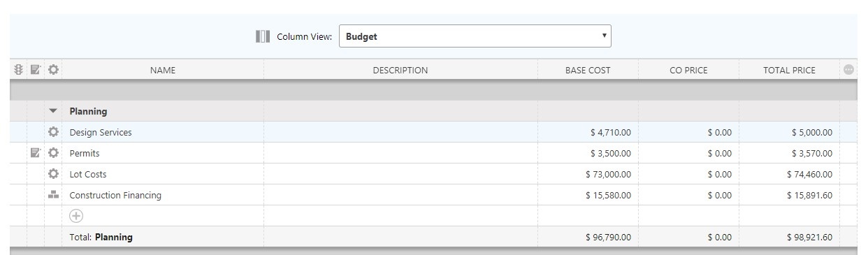Screen dimensions: 868x255
Task: Click the plus circle to add an item
Action: click(76, 216)
